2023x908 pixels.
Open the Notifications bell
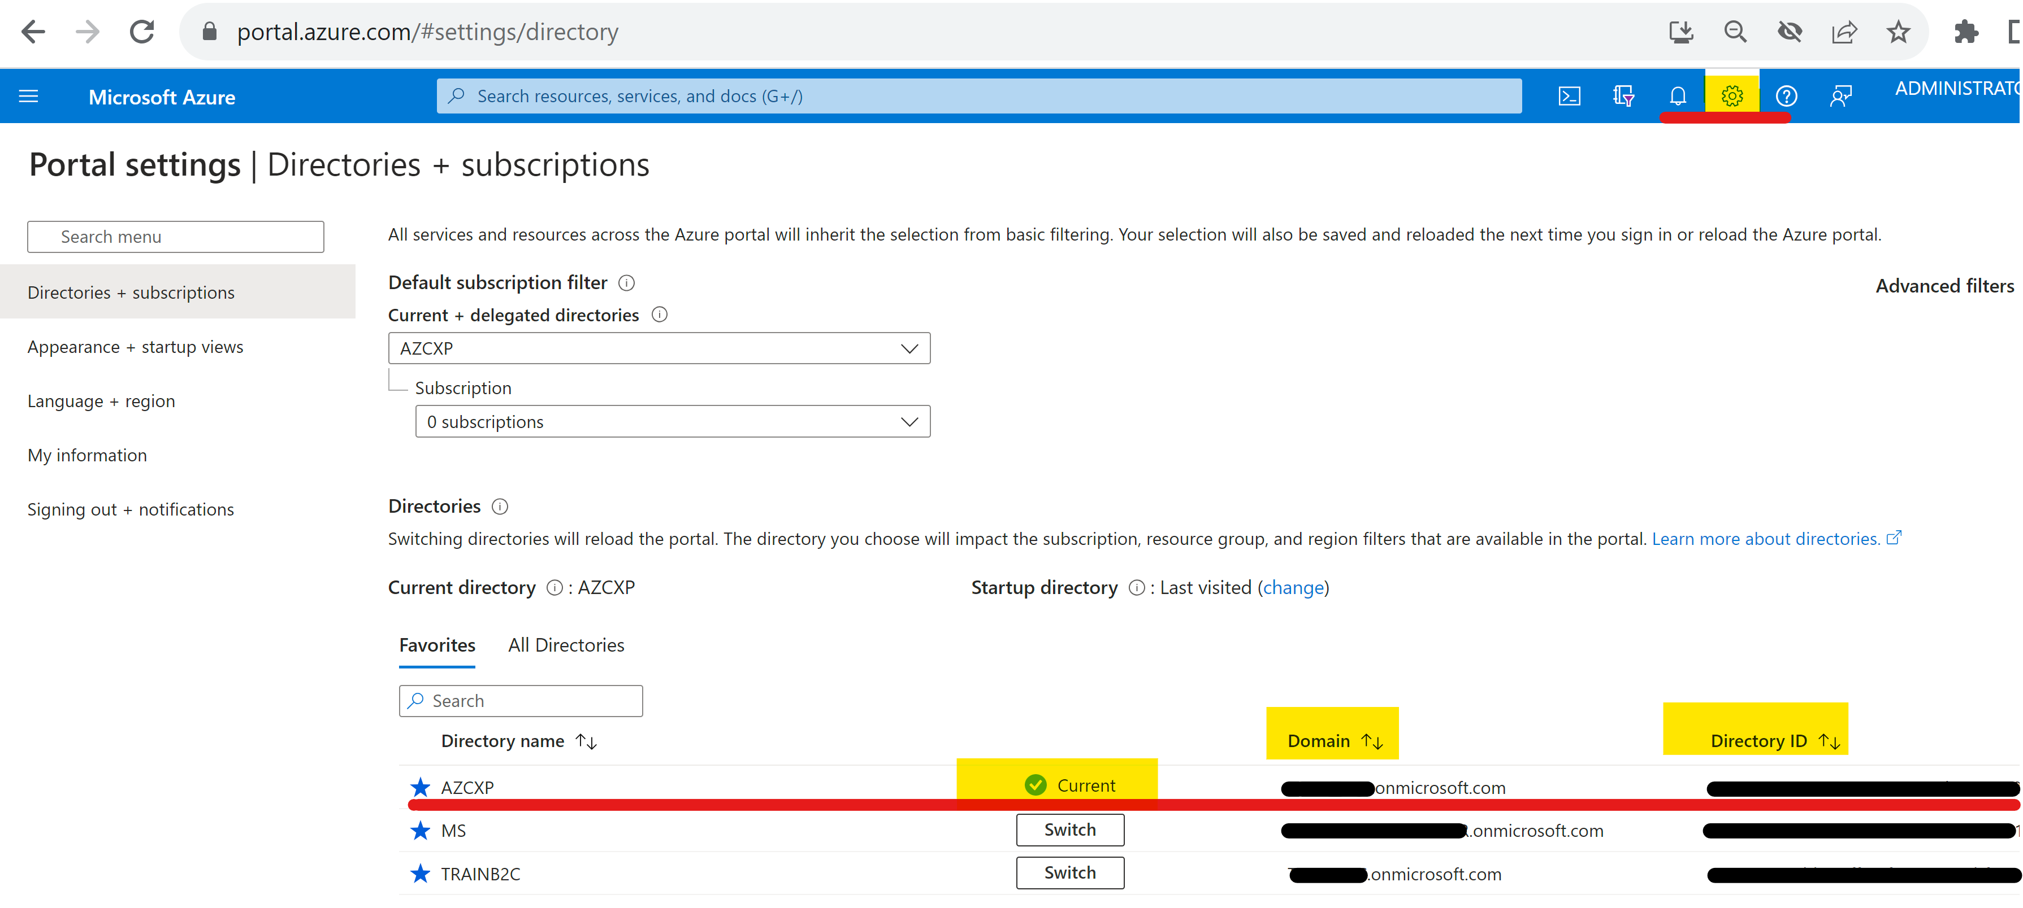coord(1678,97)
